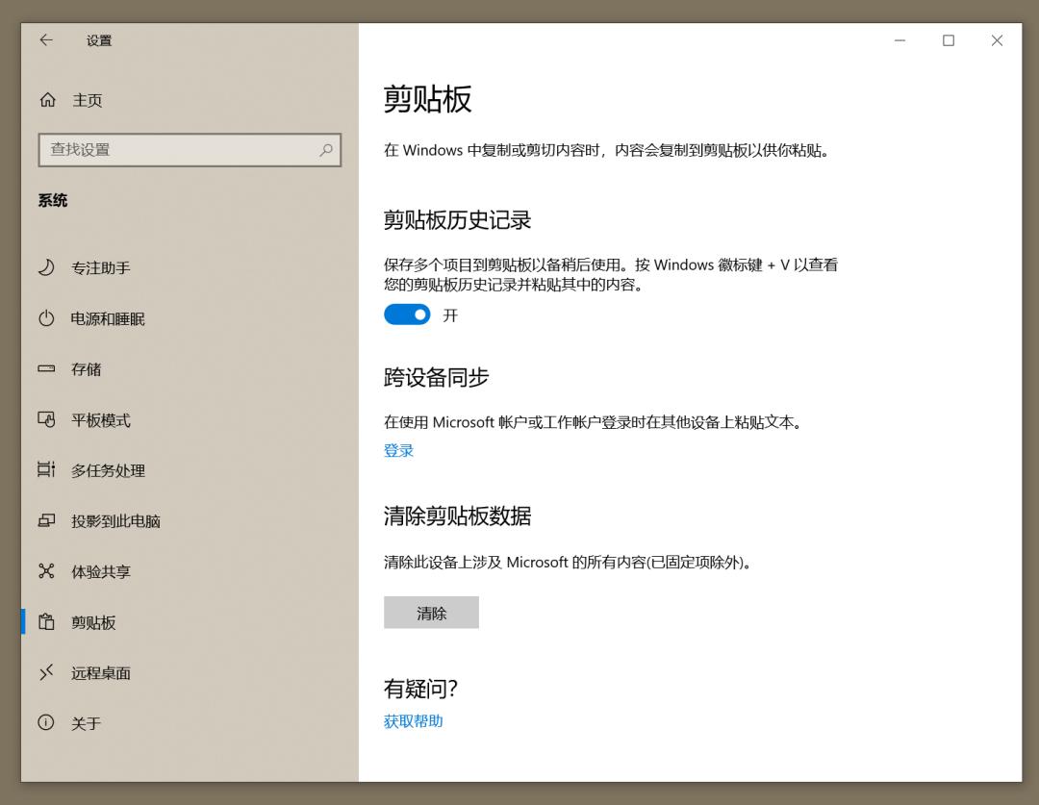Turn off 剪贴板历史记录 toggle
This screenshot has height=805, width=1039.
pos(407,314)
